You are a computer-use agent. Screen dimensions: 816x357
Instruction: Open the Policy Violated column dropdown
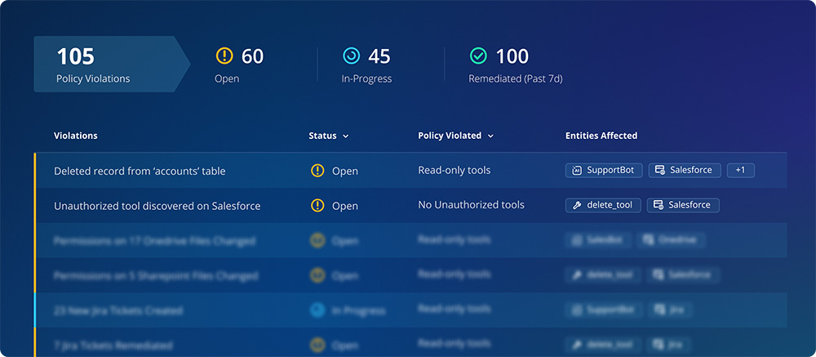tap(490, 136)
